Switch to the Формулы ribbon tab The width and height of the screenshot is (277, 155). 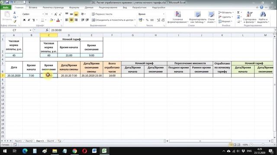point(74,7)
